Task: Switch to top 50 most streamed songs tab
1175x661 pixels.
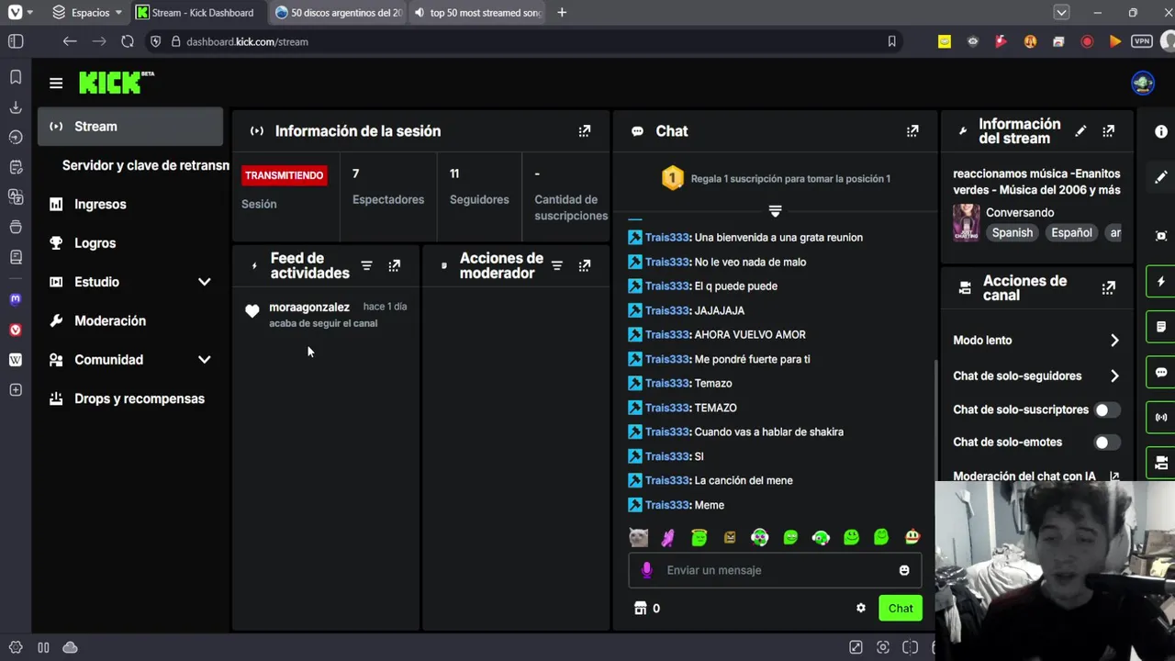Action: click(479, 13)
